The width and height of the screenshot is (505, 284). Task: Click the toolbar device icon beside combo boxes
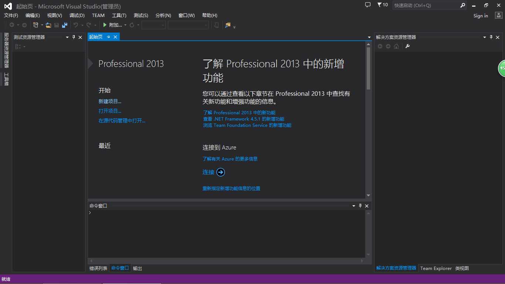point(216,25)
